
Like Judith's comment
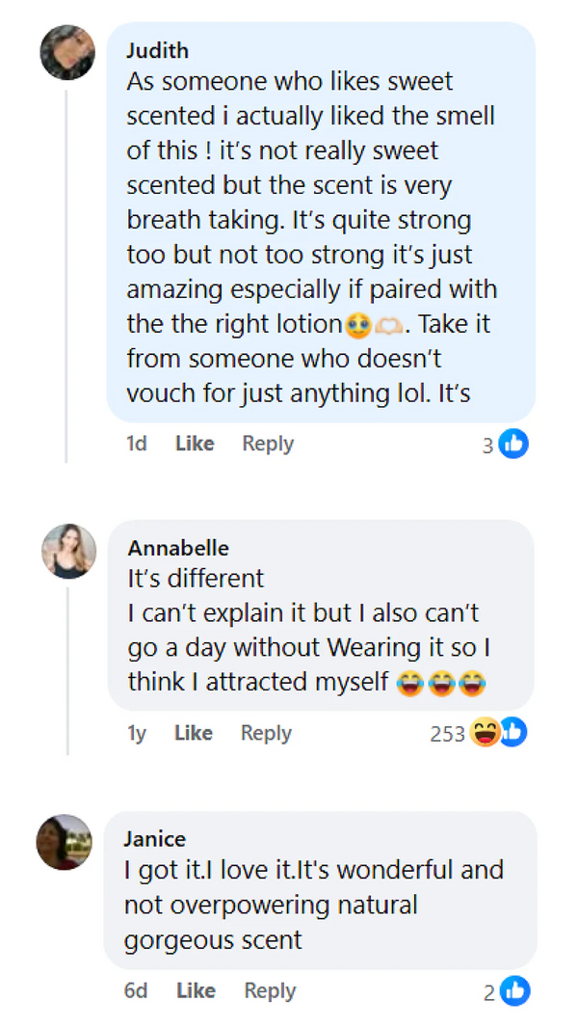pyautogui.click(x=195, y=444)
